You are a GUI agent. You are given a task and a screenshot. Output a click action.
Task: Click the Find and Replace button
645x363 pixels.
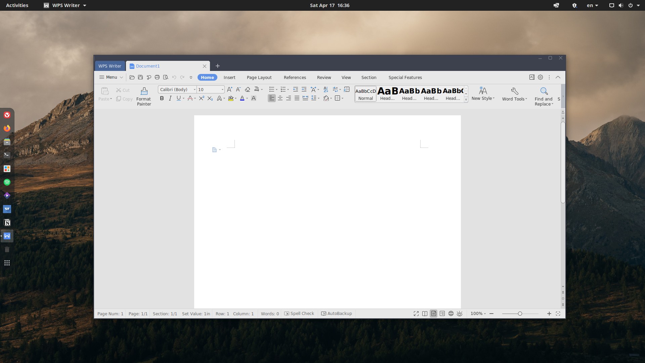[x=544, y=96]
